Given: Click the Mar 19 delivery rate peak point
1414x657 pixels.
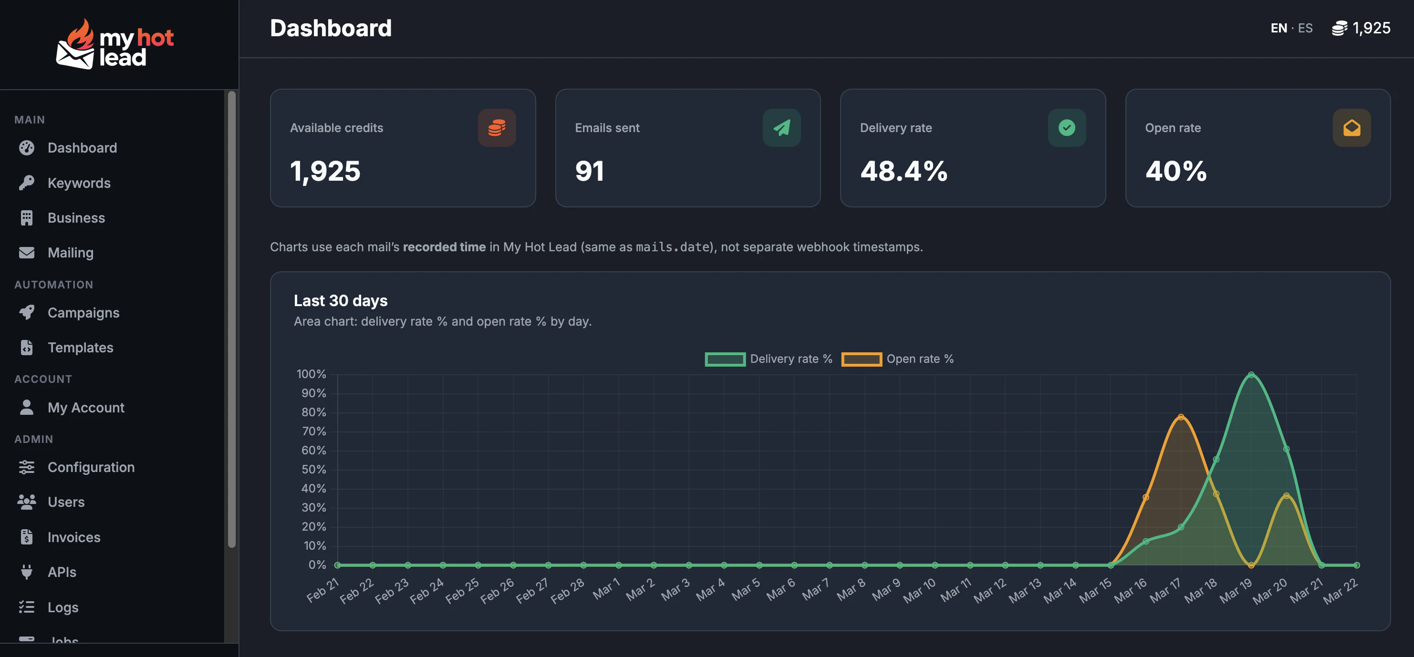Looking at the screenshot, I should pyautogui.click(x=1250, y=375).
